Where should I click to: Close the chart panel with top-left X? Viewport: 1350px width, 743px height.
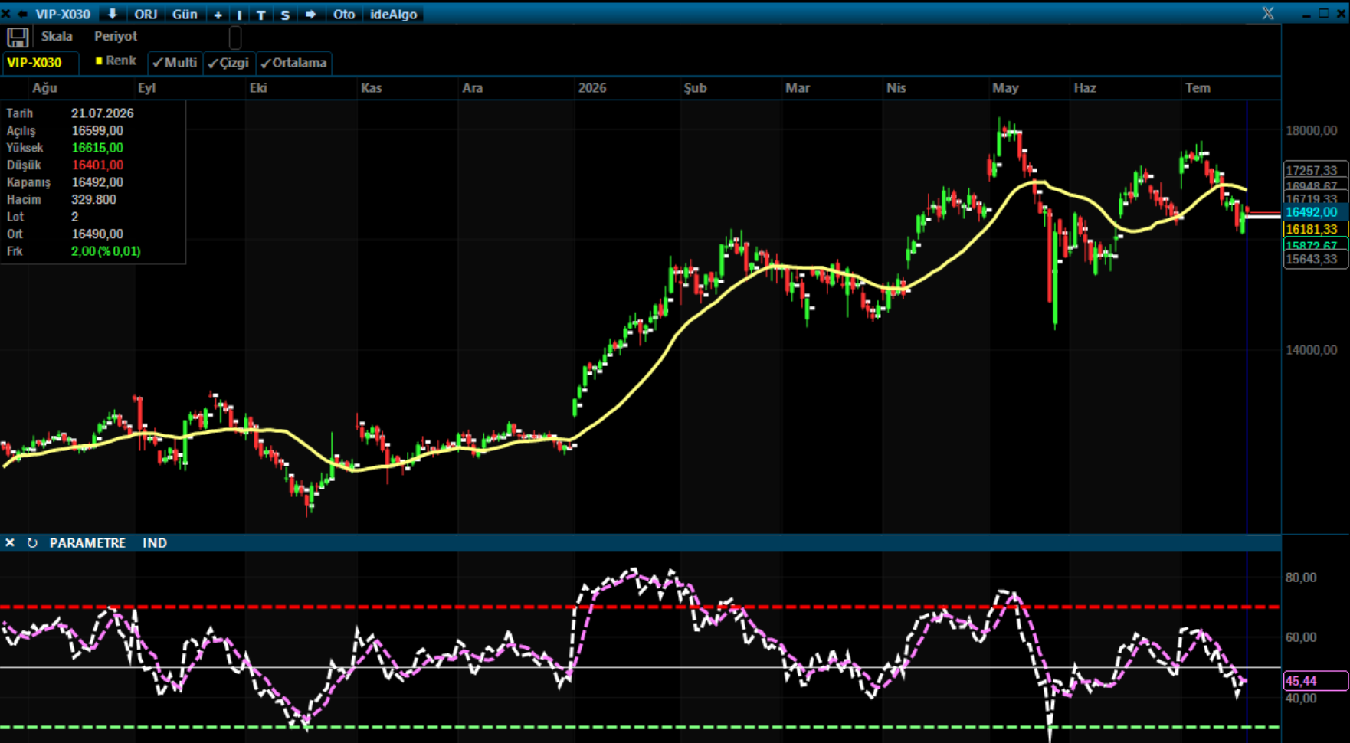6,14
